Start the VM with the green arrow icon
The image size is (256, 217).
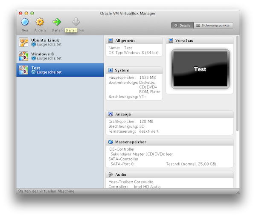(57, 22)
